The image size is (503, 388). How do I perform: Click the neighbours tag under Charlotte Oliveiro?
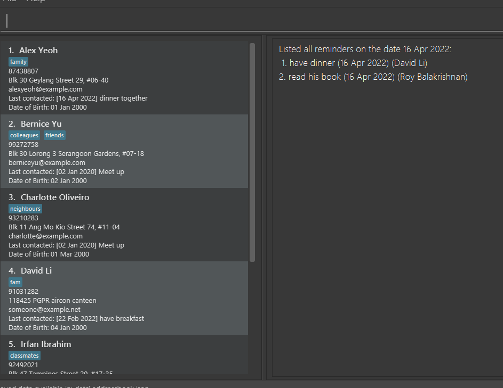coord(26,209)
